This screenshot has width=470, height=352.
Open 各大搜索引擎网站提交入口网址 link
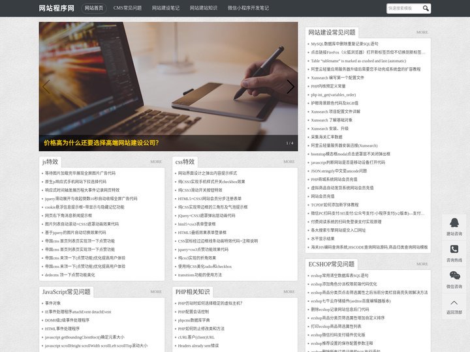click(x=338, y=230)
